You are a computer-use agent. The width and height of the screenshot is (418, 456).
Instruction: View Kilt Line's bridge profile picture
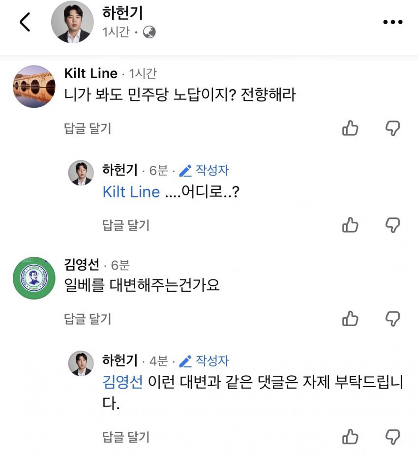pyautogui.click(x=34, y=87)
